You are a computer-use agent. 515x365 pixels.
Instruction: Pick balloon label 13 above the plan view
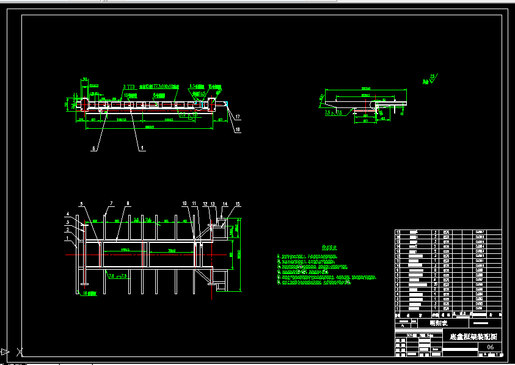click(x=213, y=204)
